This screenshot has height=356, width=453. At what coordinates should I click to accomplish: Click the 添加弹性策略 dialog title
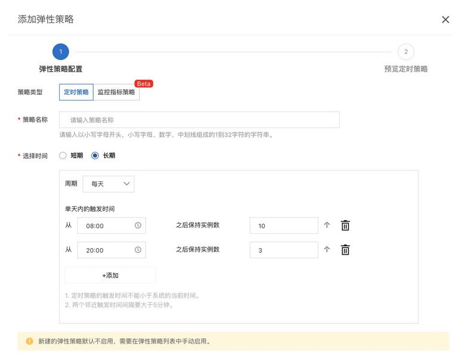tap(45, 19)
